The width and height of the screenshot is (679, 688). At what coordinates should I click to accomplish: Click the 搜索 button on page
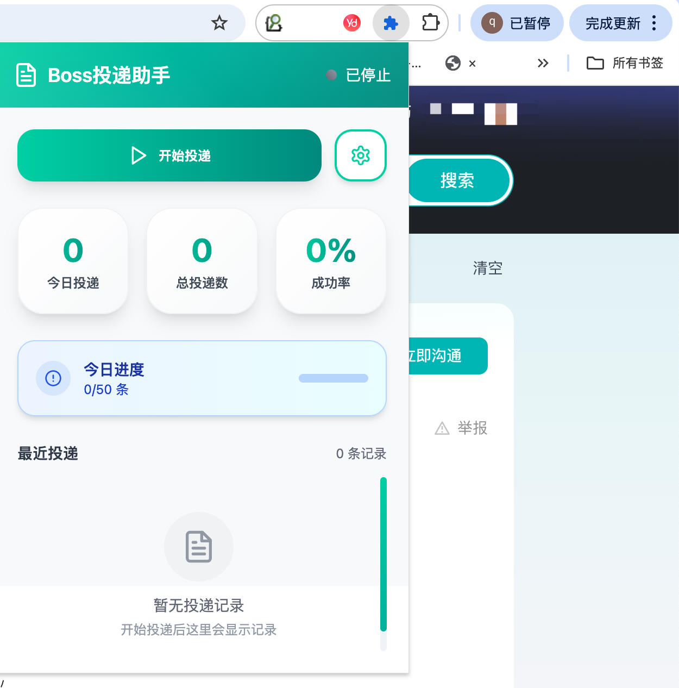coord(457,180)
